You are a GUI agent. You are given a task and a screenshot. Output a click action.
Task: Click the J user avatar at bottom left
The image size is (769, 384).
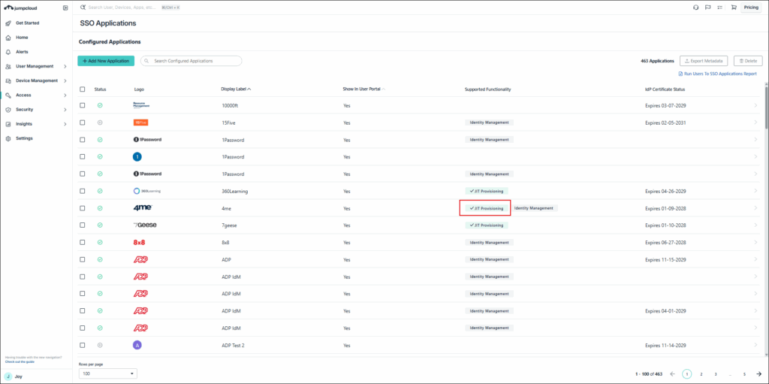pos(8,376)
